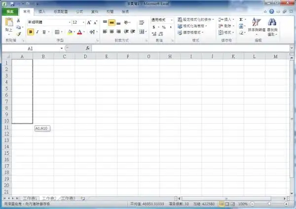
Task: Click the Percent Style icon
Action: click(164, 27)
